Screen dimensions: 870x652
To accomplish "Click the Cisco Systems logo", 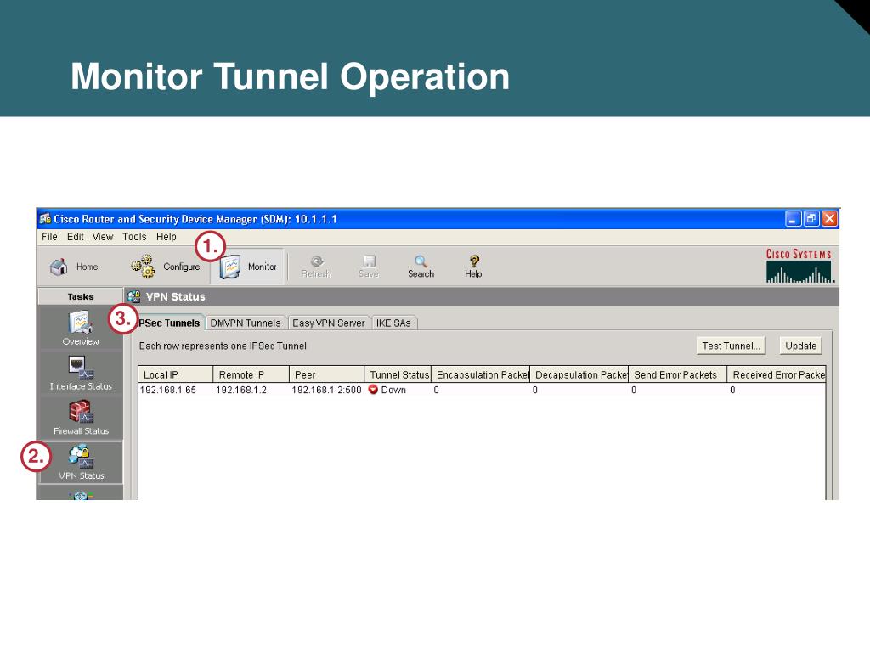I will coord(799,265).
